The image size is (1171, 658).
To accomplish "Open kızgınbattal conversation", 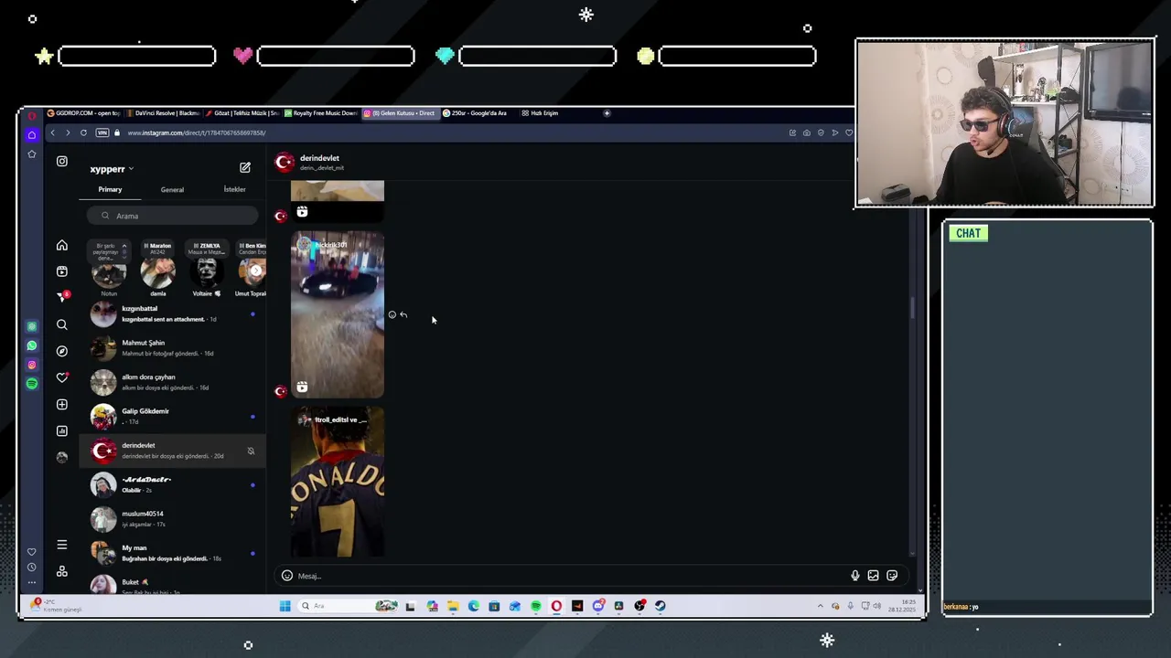I will tap(173, 314).
